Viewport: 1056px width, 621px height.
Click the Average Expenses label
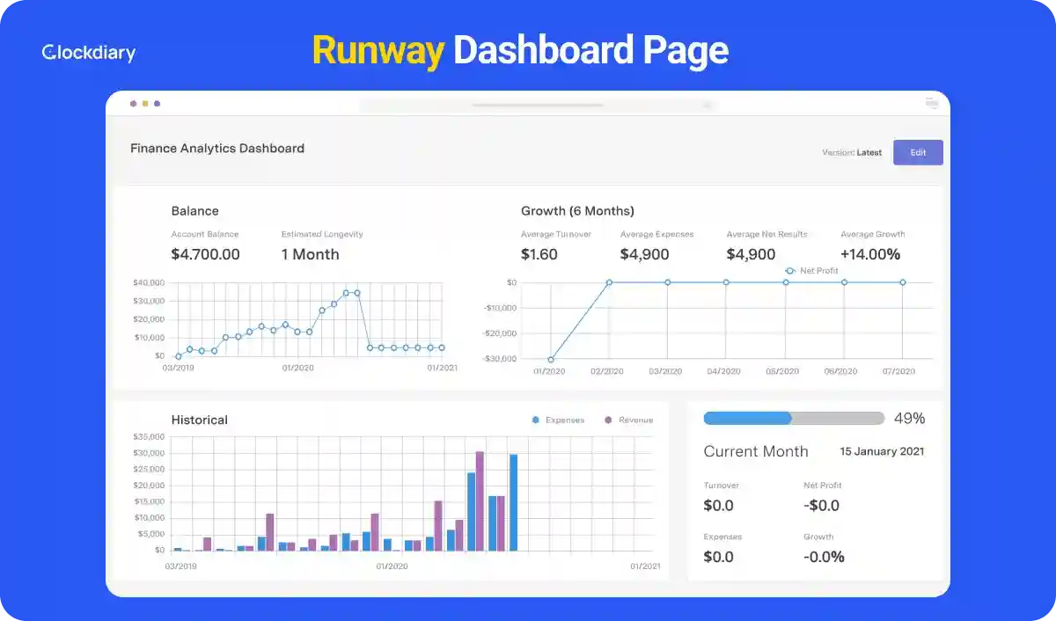tap(656, 234)
